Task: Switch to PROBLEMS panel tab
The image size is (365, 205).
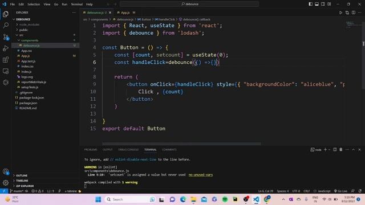Action: click(x=91, y=150)
